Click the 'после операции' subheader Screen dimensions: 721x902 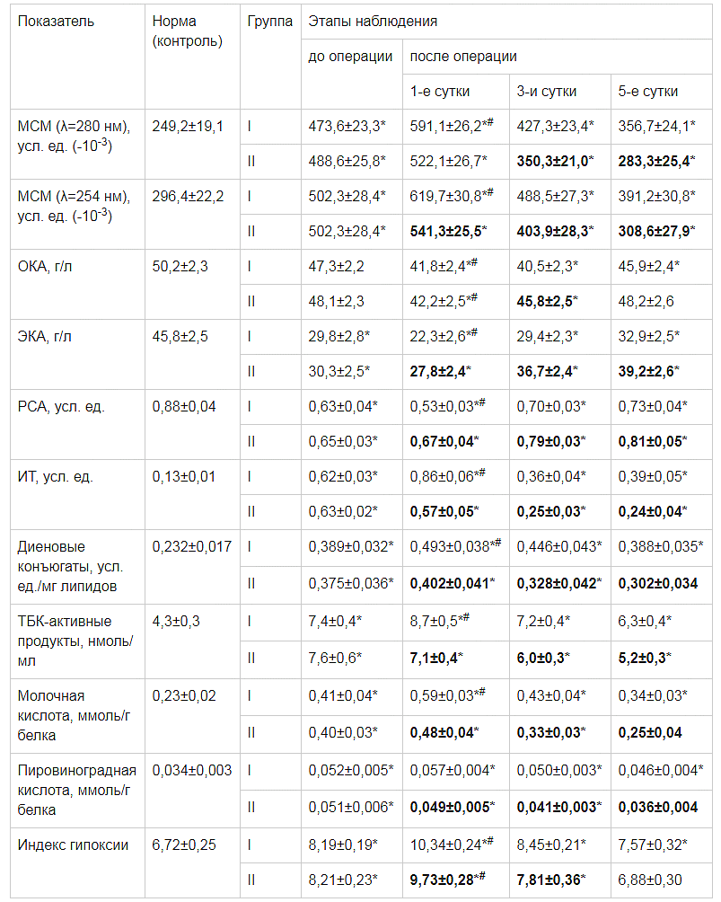[463, 56]
